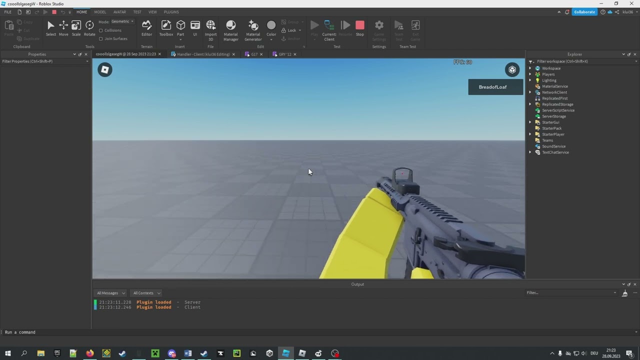Open the All Contexts dropdown
This screenshot has width=640, height=360.
(x=146, y=293)
